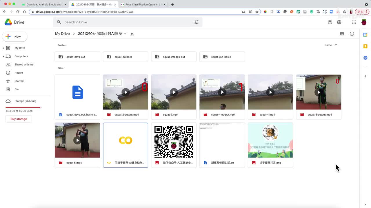Focus the Search in Drive field
The width and height of the screenshot is (371, 208).
point(128,22)
